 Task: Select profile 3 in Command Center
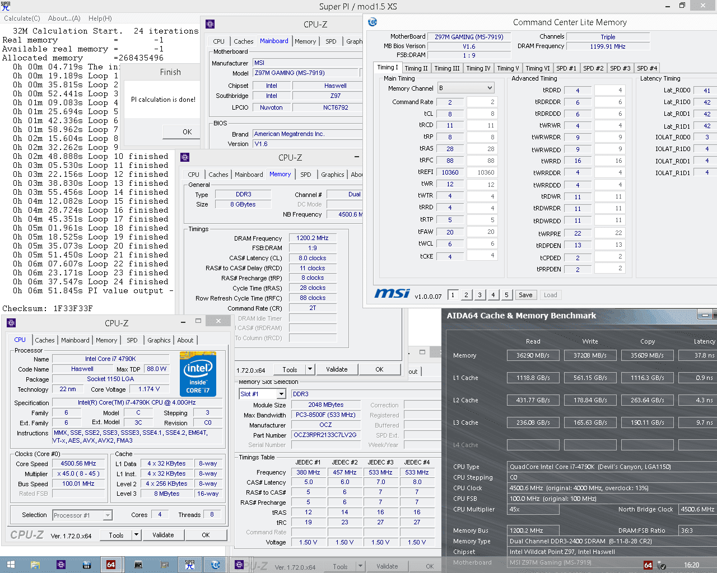pyautogui.click(x=479, y=295)
